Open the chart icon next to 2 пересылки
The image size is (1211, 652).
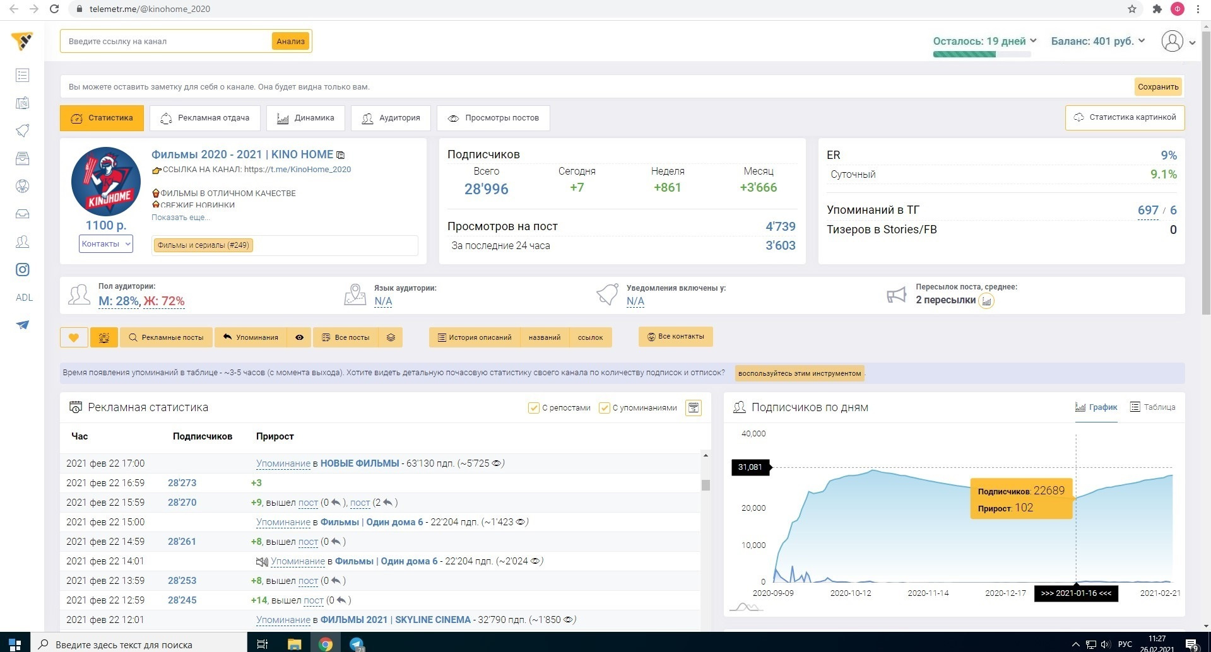pos(986,301)
